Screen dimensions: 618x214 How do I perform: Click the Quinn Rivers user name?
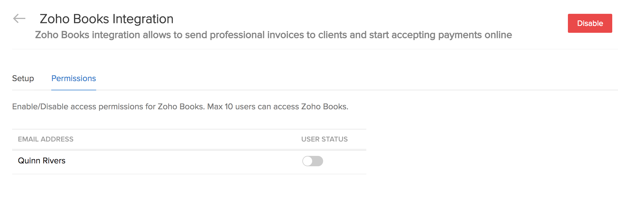click(42, 161)
